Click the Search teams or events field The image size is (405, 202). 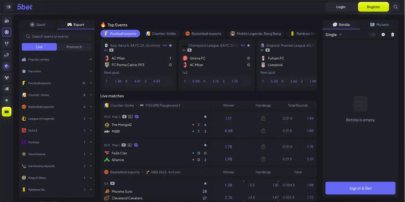(57, 36)
